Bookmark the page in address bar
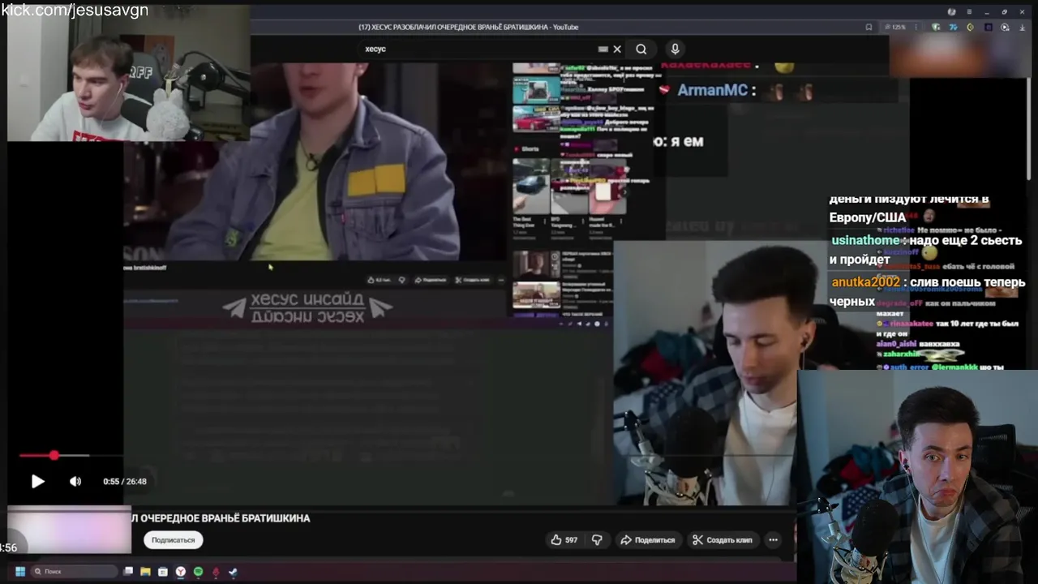The height and width of the screenshot is (584, 1038). click(869, 27)
